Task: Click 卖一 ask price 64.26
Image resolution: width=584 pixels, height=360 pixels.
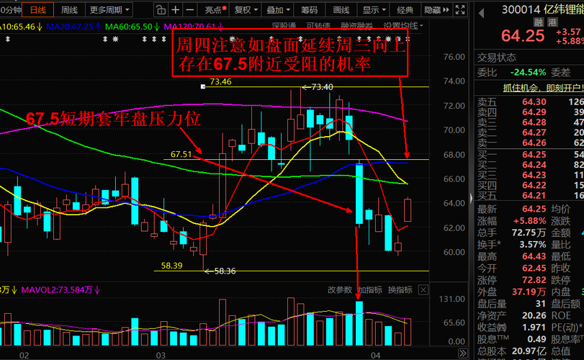Action: coord(534,143)
